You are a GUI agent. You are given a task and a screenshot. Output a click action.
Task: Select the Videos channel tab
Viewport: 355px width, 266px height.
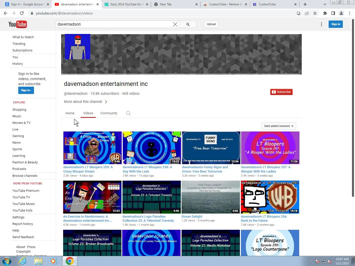click(x=88, y=113)
